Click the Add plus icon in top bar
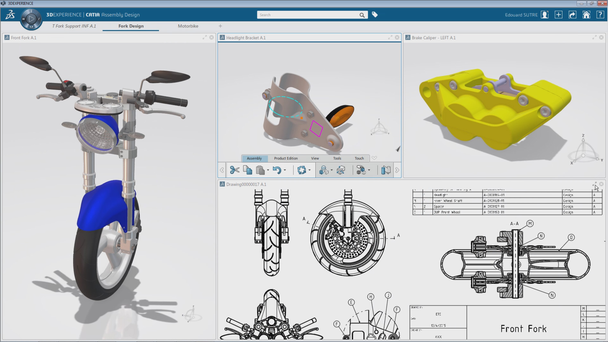 [x=559, y=15]
